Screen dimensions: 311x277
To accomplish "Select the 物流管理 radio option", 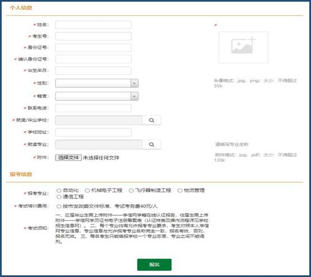I will pyautogui.click(x=180, y=191).
